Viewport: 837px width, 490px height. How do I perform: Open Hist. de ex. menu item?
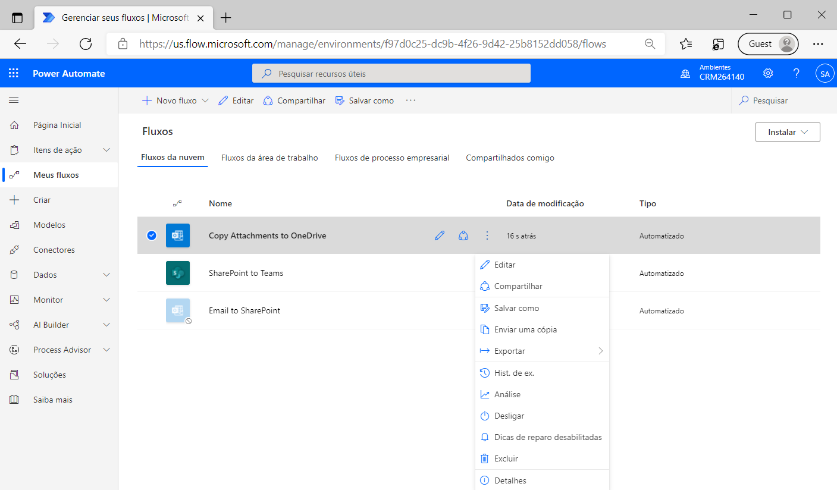click(x=543, y=373)
